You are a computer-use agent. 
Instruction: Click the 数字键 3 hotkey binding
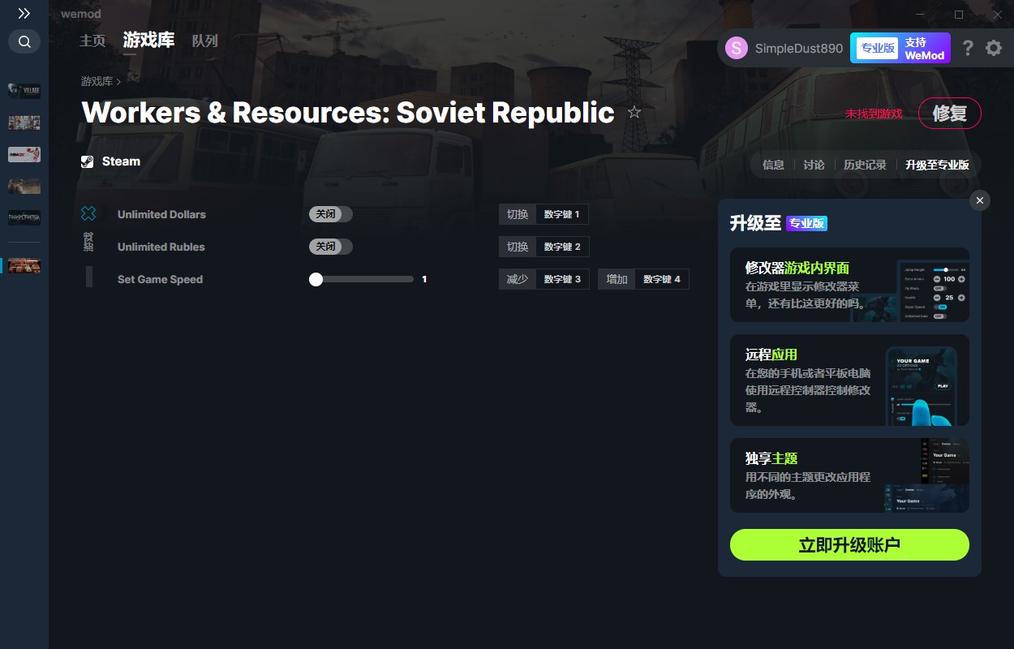[562, 279]
